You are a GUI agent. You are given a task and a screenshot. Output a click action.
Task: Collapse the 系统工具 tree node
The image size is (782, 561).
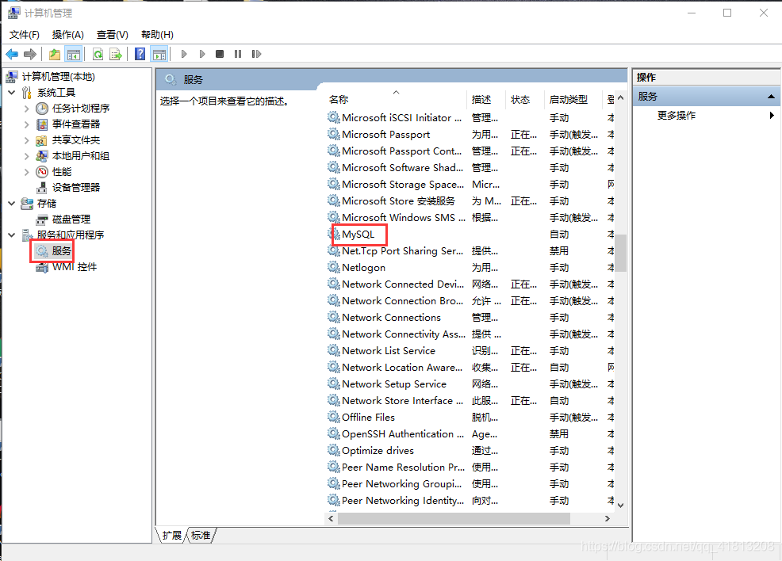[12, 92]
